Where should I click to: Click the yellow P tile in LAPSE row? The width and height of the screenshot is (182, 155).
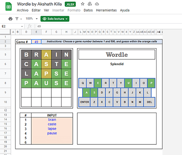click(46, 74)
